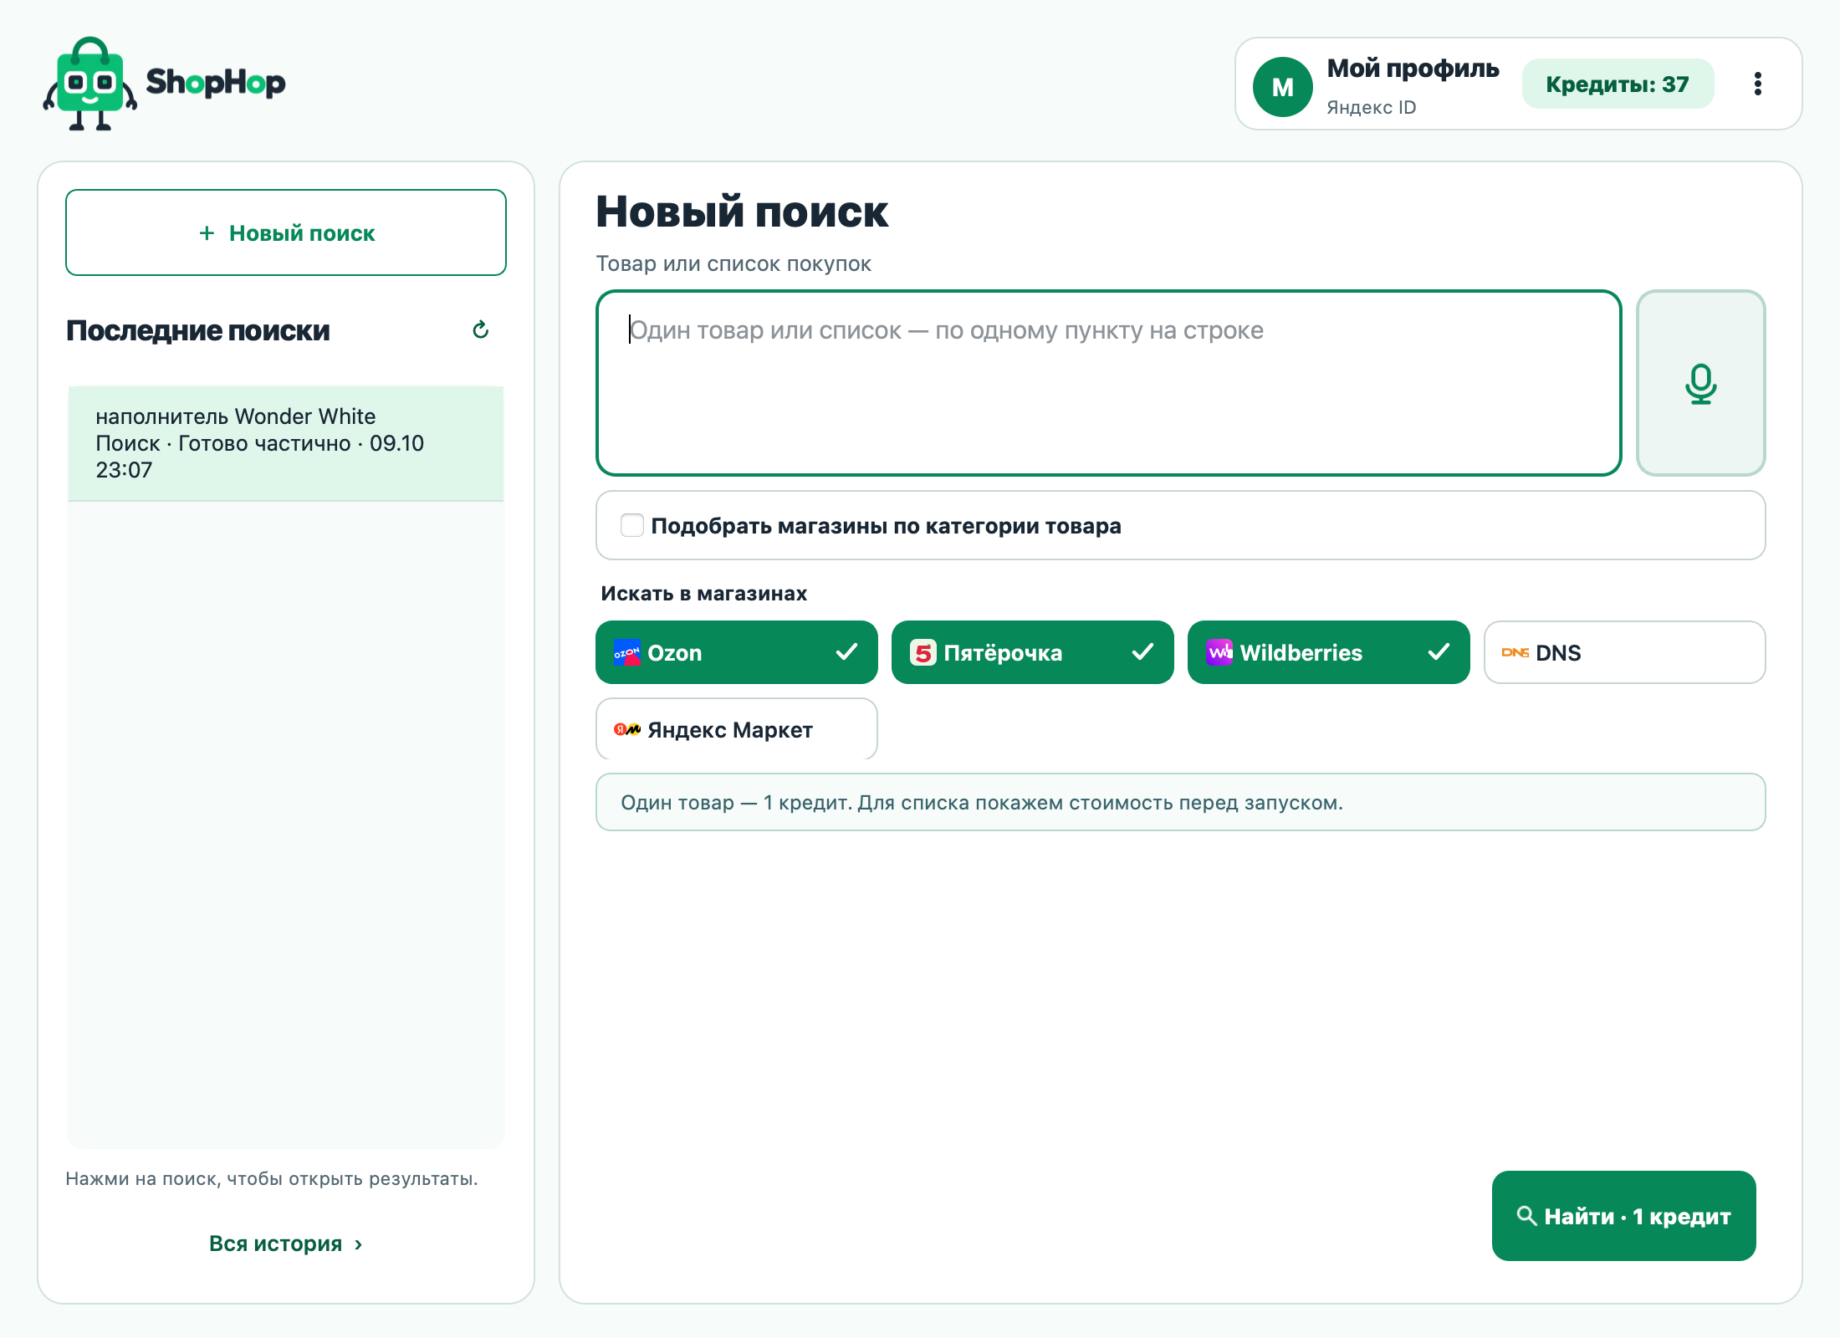
Task: Click the Кредиты: 37 badge
Action: click(x=1618, y=84)
